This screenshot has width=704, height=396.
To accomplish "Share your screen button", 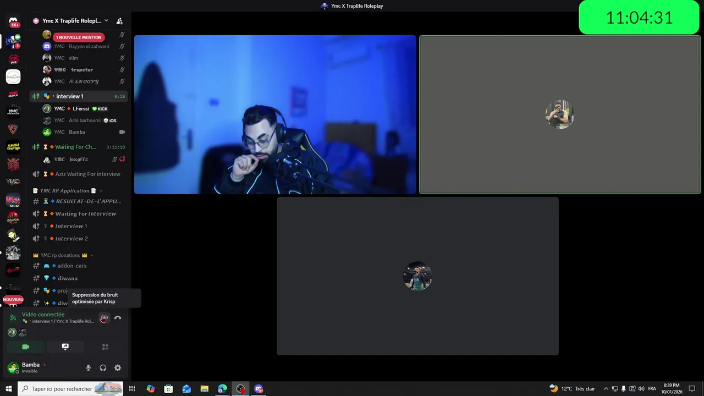I will point(65,347).
